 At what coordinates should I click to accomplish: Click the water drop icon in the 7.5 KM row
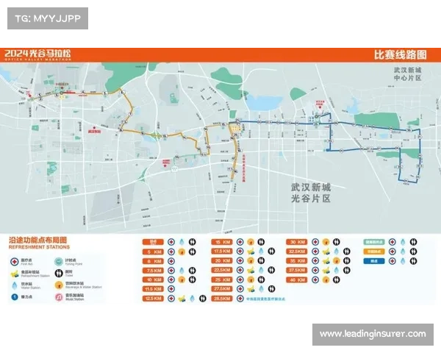coord(182,271)
